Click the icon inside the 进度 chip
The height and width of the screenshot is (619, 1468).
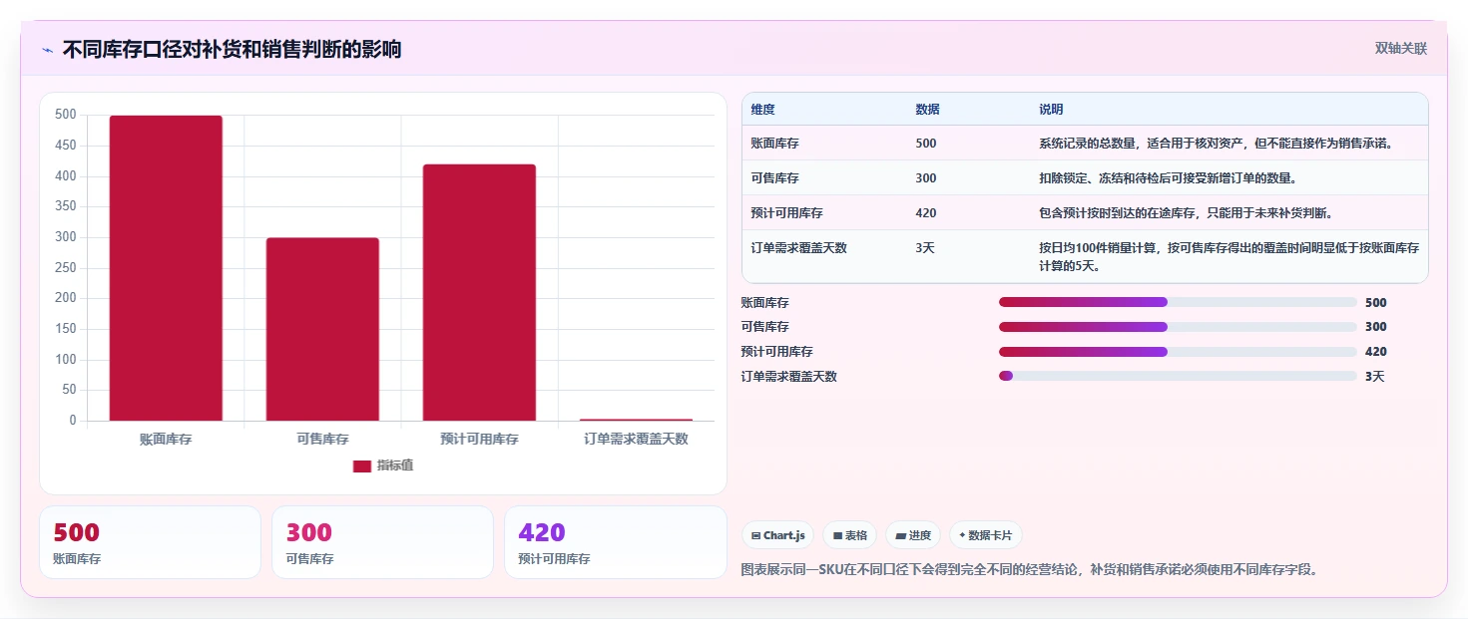click(901, 536)
